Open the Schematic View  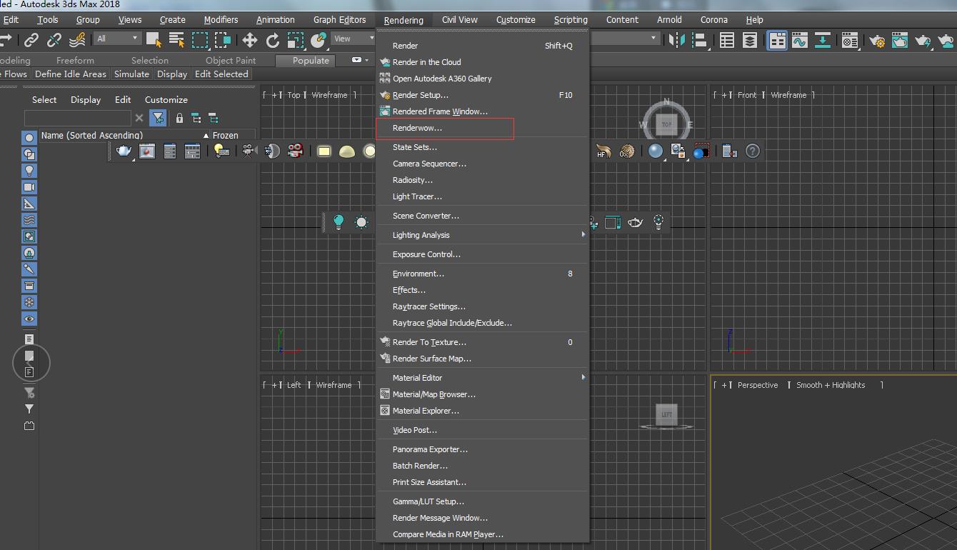click(x=823, y=40)
